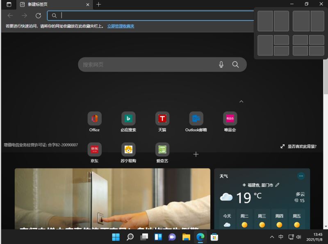Click the search magnifier in search box

click(x=235, y=64)
